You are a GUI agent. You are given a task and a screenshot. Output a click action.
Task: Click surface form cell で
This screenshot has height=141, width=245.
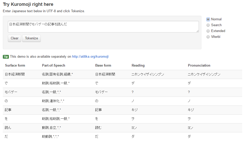6,83
